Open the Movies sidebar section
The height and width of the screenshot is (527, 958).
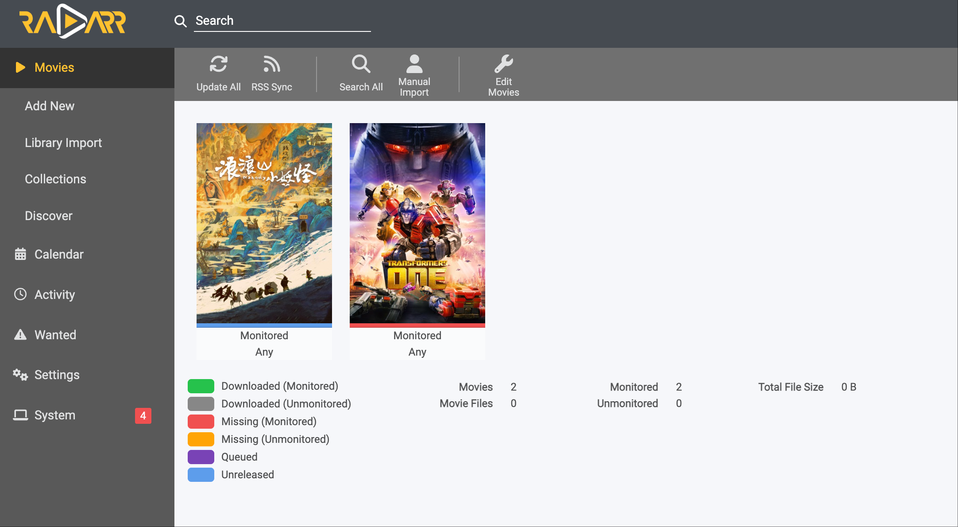(x=87, y=67)
